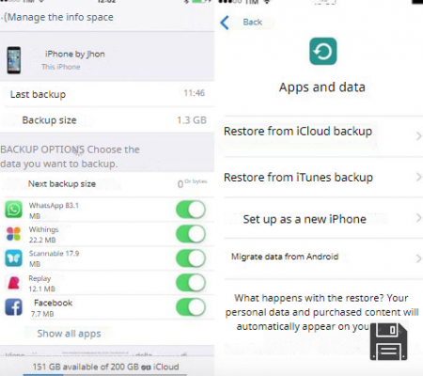This screenshot has height=376, width=423.
Task: Tap the Manage the info space header
Action: (58, 17)
